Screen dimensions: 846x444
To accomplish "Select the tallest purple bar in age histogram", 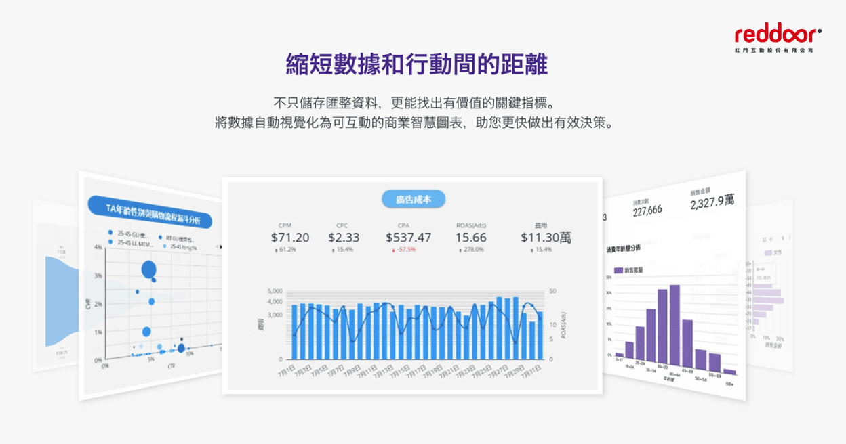I will 674,324.
